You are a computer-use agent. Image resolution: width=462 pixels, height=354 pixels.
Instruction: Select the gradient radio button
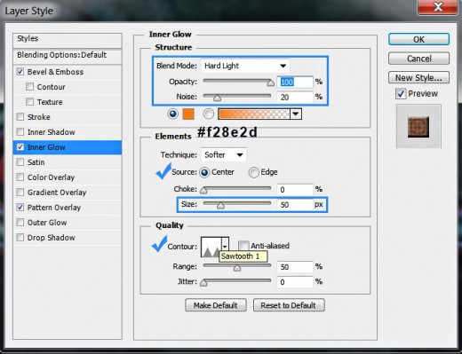click(x=209, y=114)
